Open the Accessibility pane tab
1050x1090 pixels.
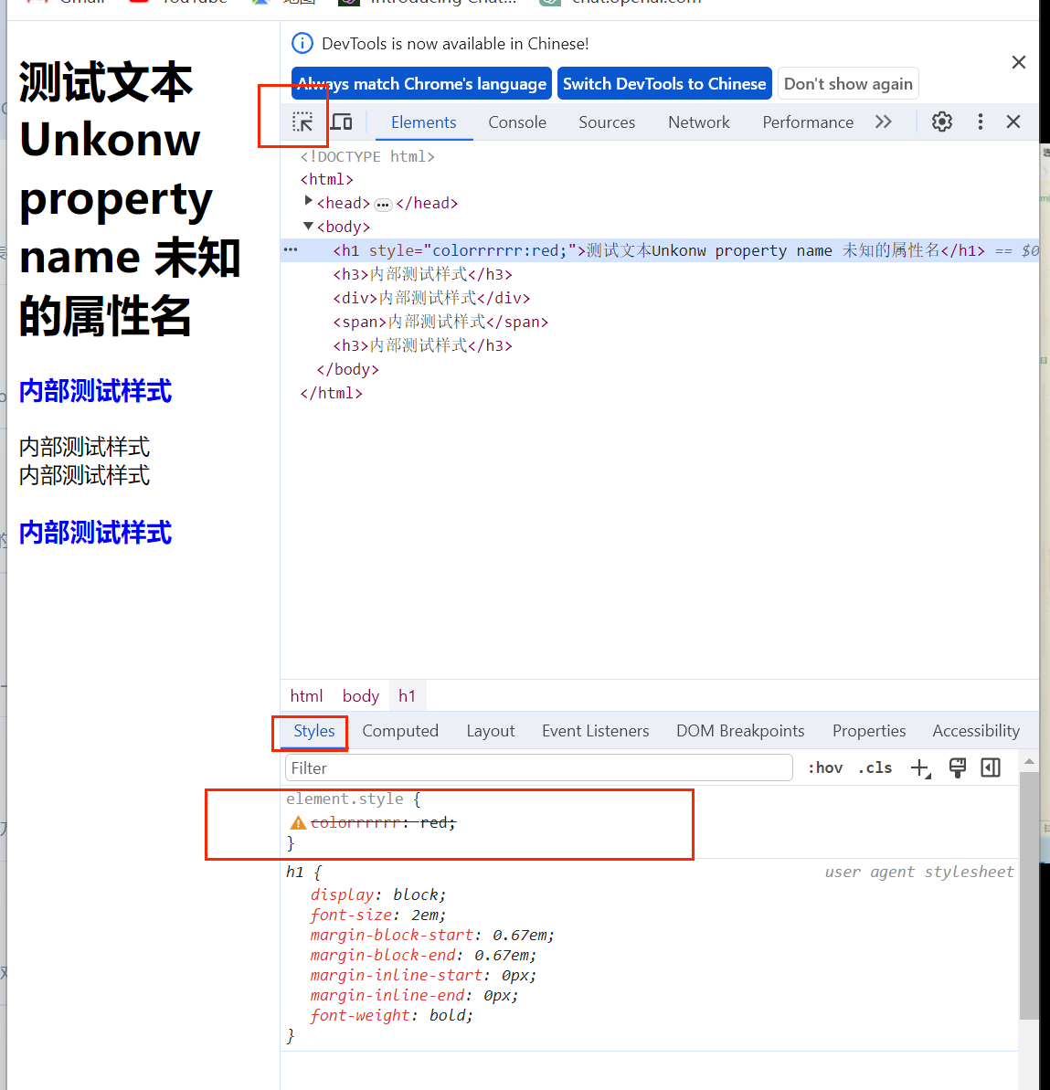tap(976, 731)
